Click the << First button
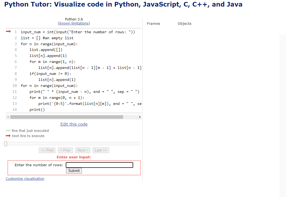The height and width of the screenshot is (197, 286). [x=47, y=150]
